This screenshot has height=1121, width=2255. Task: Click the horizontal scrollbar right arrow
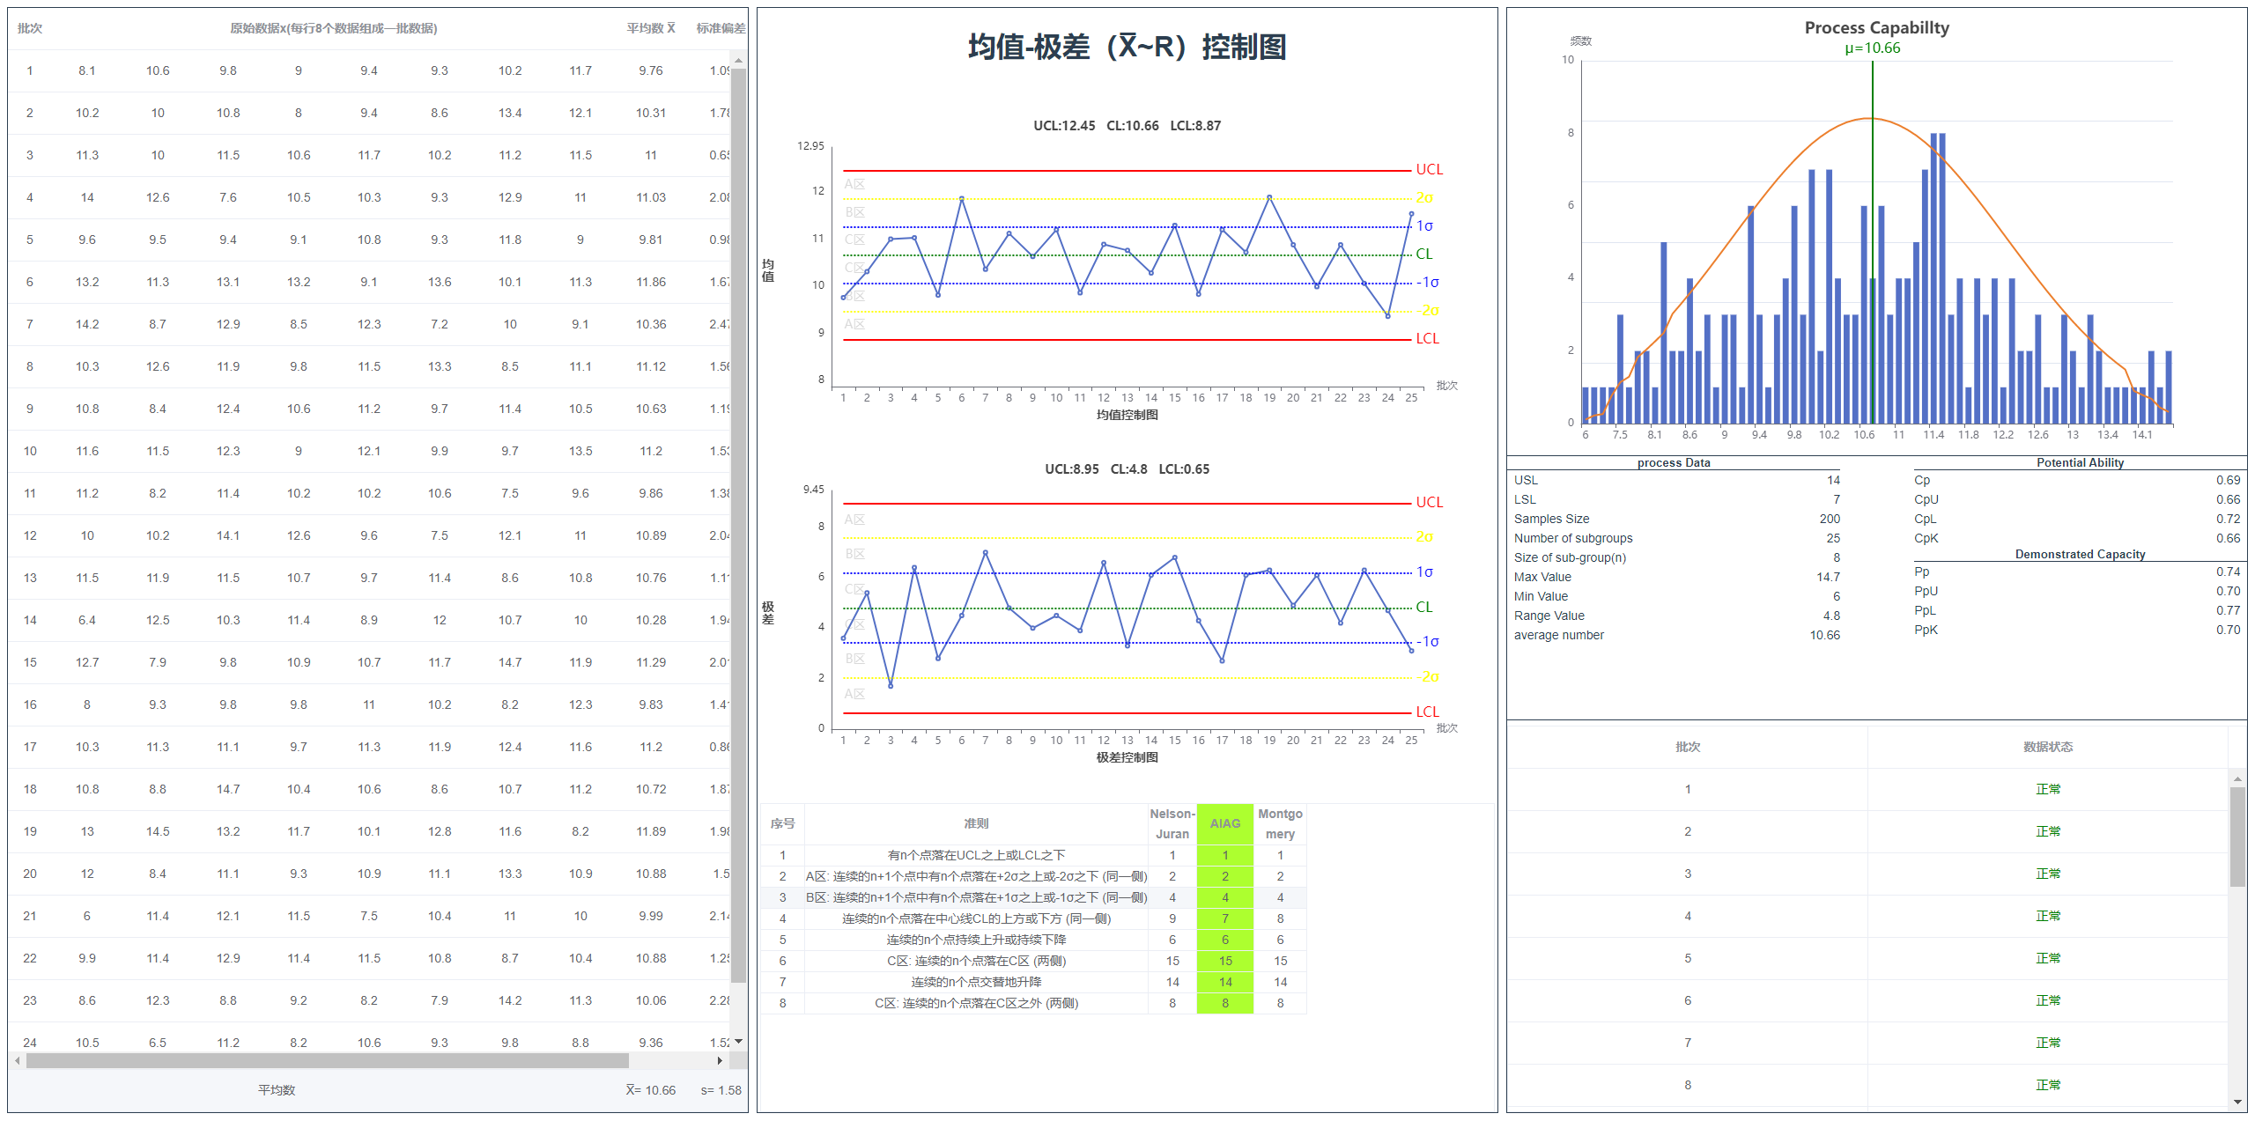coord(720,1061)
